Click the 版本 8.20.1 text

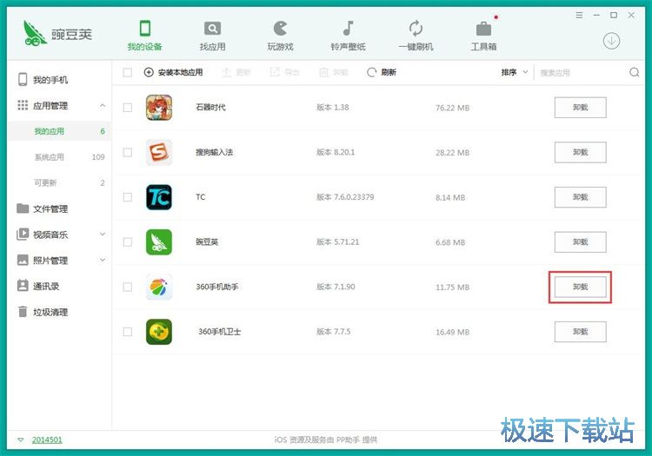pos(336,152)
